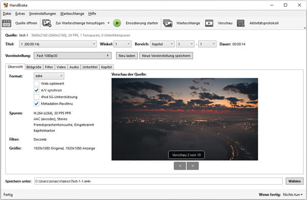Open the end chapter dropdown
Image resolution: width=307 pixels, height=200 pixels.
(x=207, y=44)
